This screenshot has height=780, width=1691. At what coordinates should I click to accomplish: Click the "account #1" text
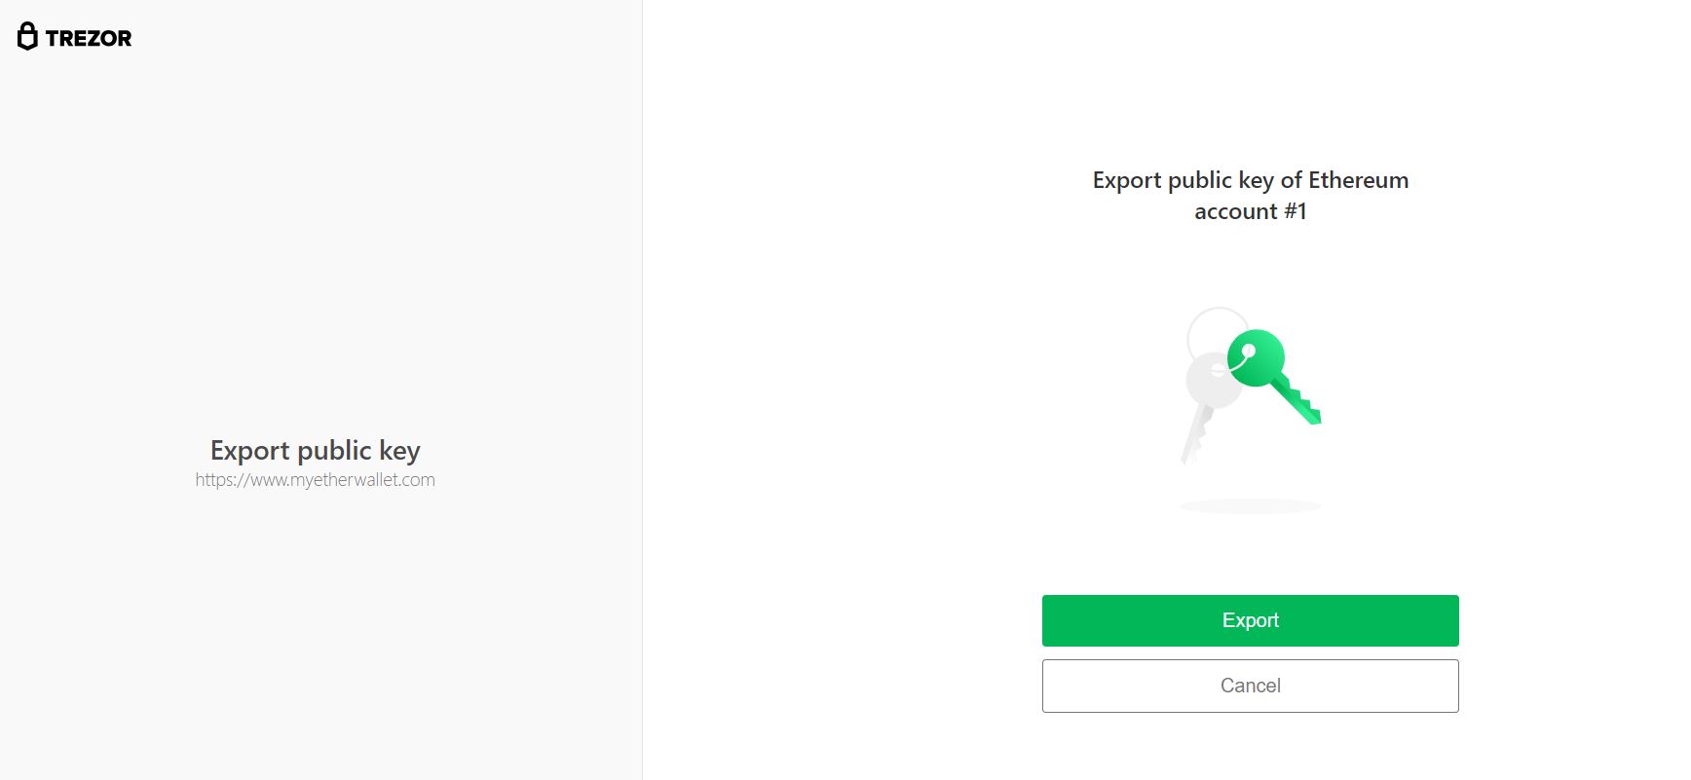coord(1250,211)
